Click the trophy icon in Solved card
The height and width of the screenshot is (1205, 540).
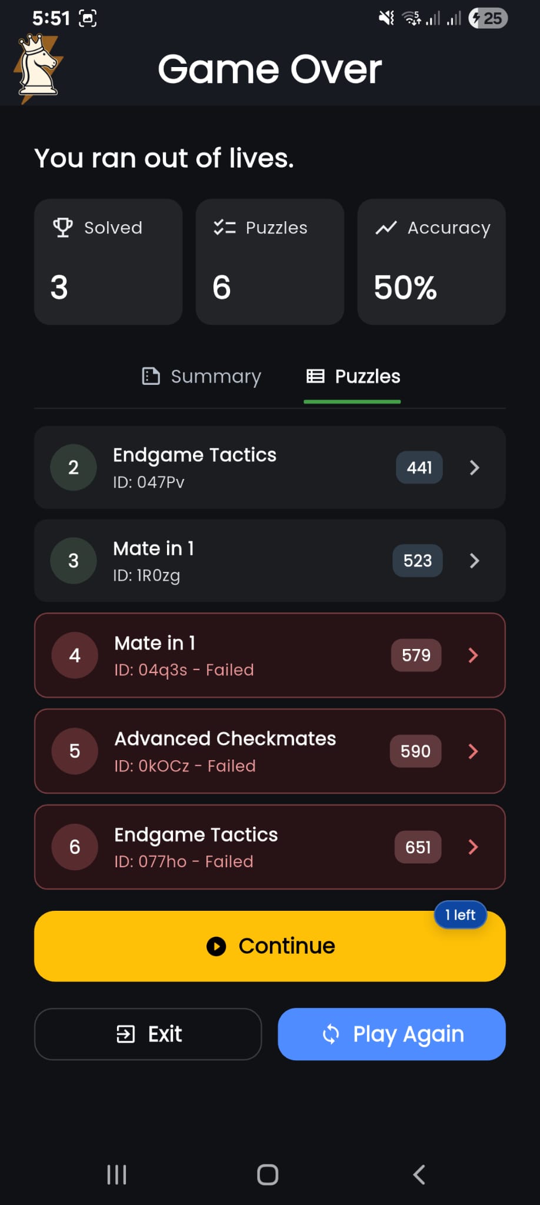[63, 228]
